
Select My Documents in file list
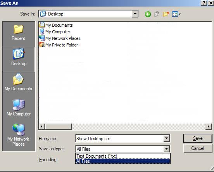(x=56, y=25)
